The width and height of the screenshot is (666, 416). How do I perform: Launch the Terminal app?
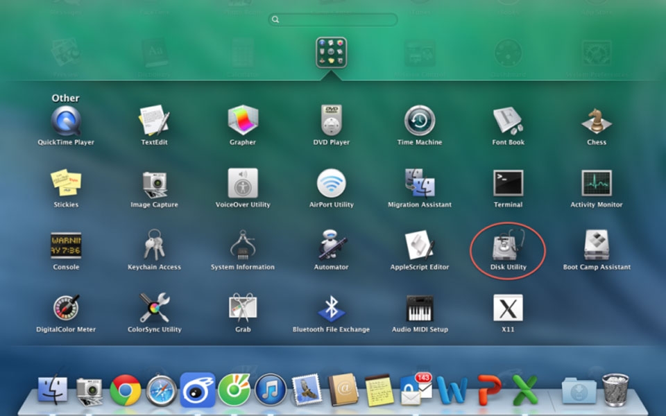click(508, 183)
